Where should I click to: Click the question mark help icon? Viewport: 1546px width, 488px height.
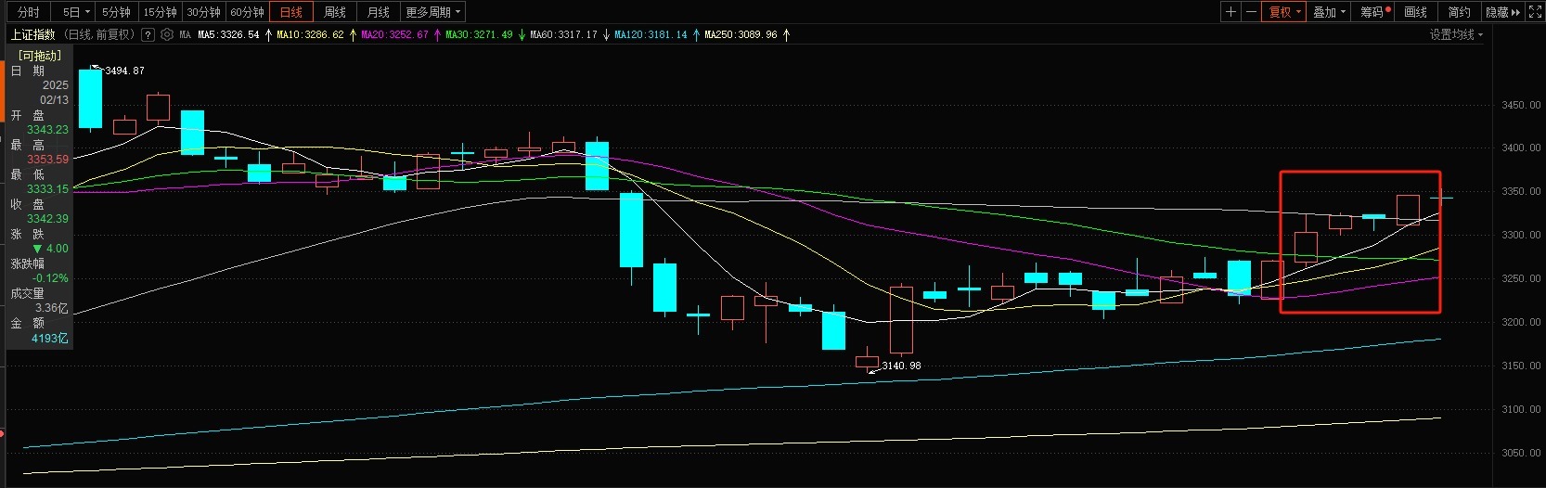[x=148, y=34]
